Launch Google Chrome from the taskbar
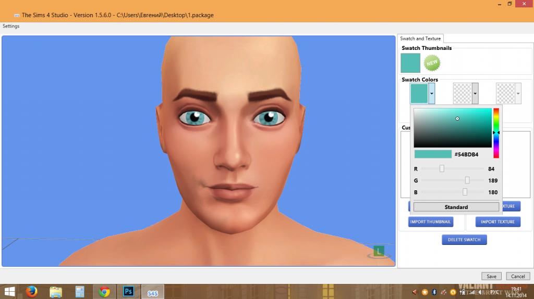Screen dimensions: 534x299 [104, 291]
